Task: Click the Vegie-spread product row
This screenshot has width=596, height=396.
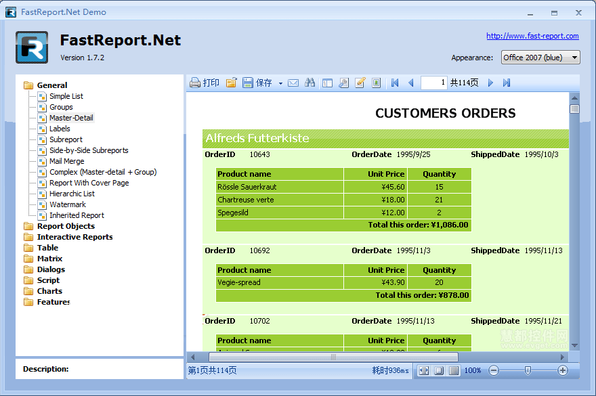Action: pyautogui.click(x=343, y=283)
